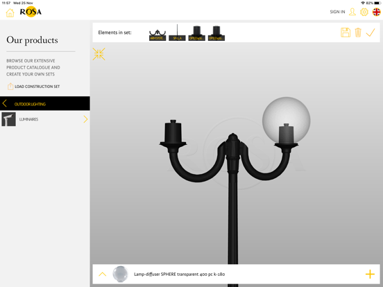Viewport: 383px width, 287px height.
Task: Go back from OUTDOOR LIGHTING category
Action: 4,103
